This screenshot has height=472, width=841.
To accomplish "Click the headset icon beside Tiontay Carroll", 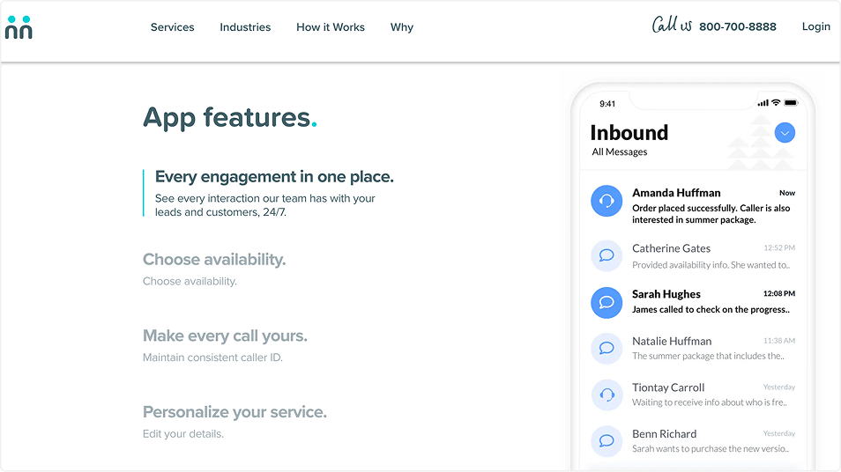I will click(607, 395).
